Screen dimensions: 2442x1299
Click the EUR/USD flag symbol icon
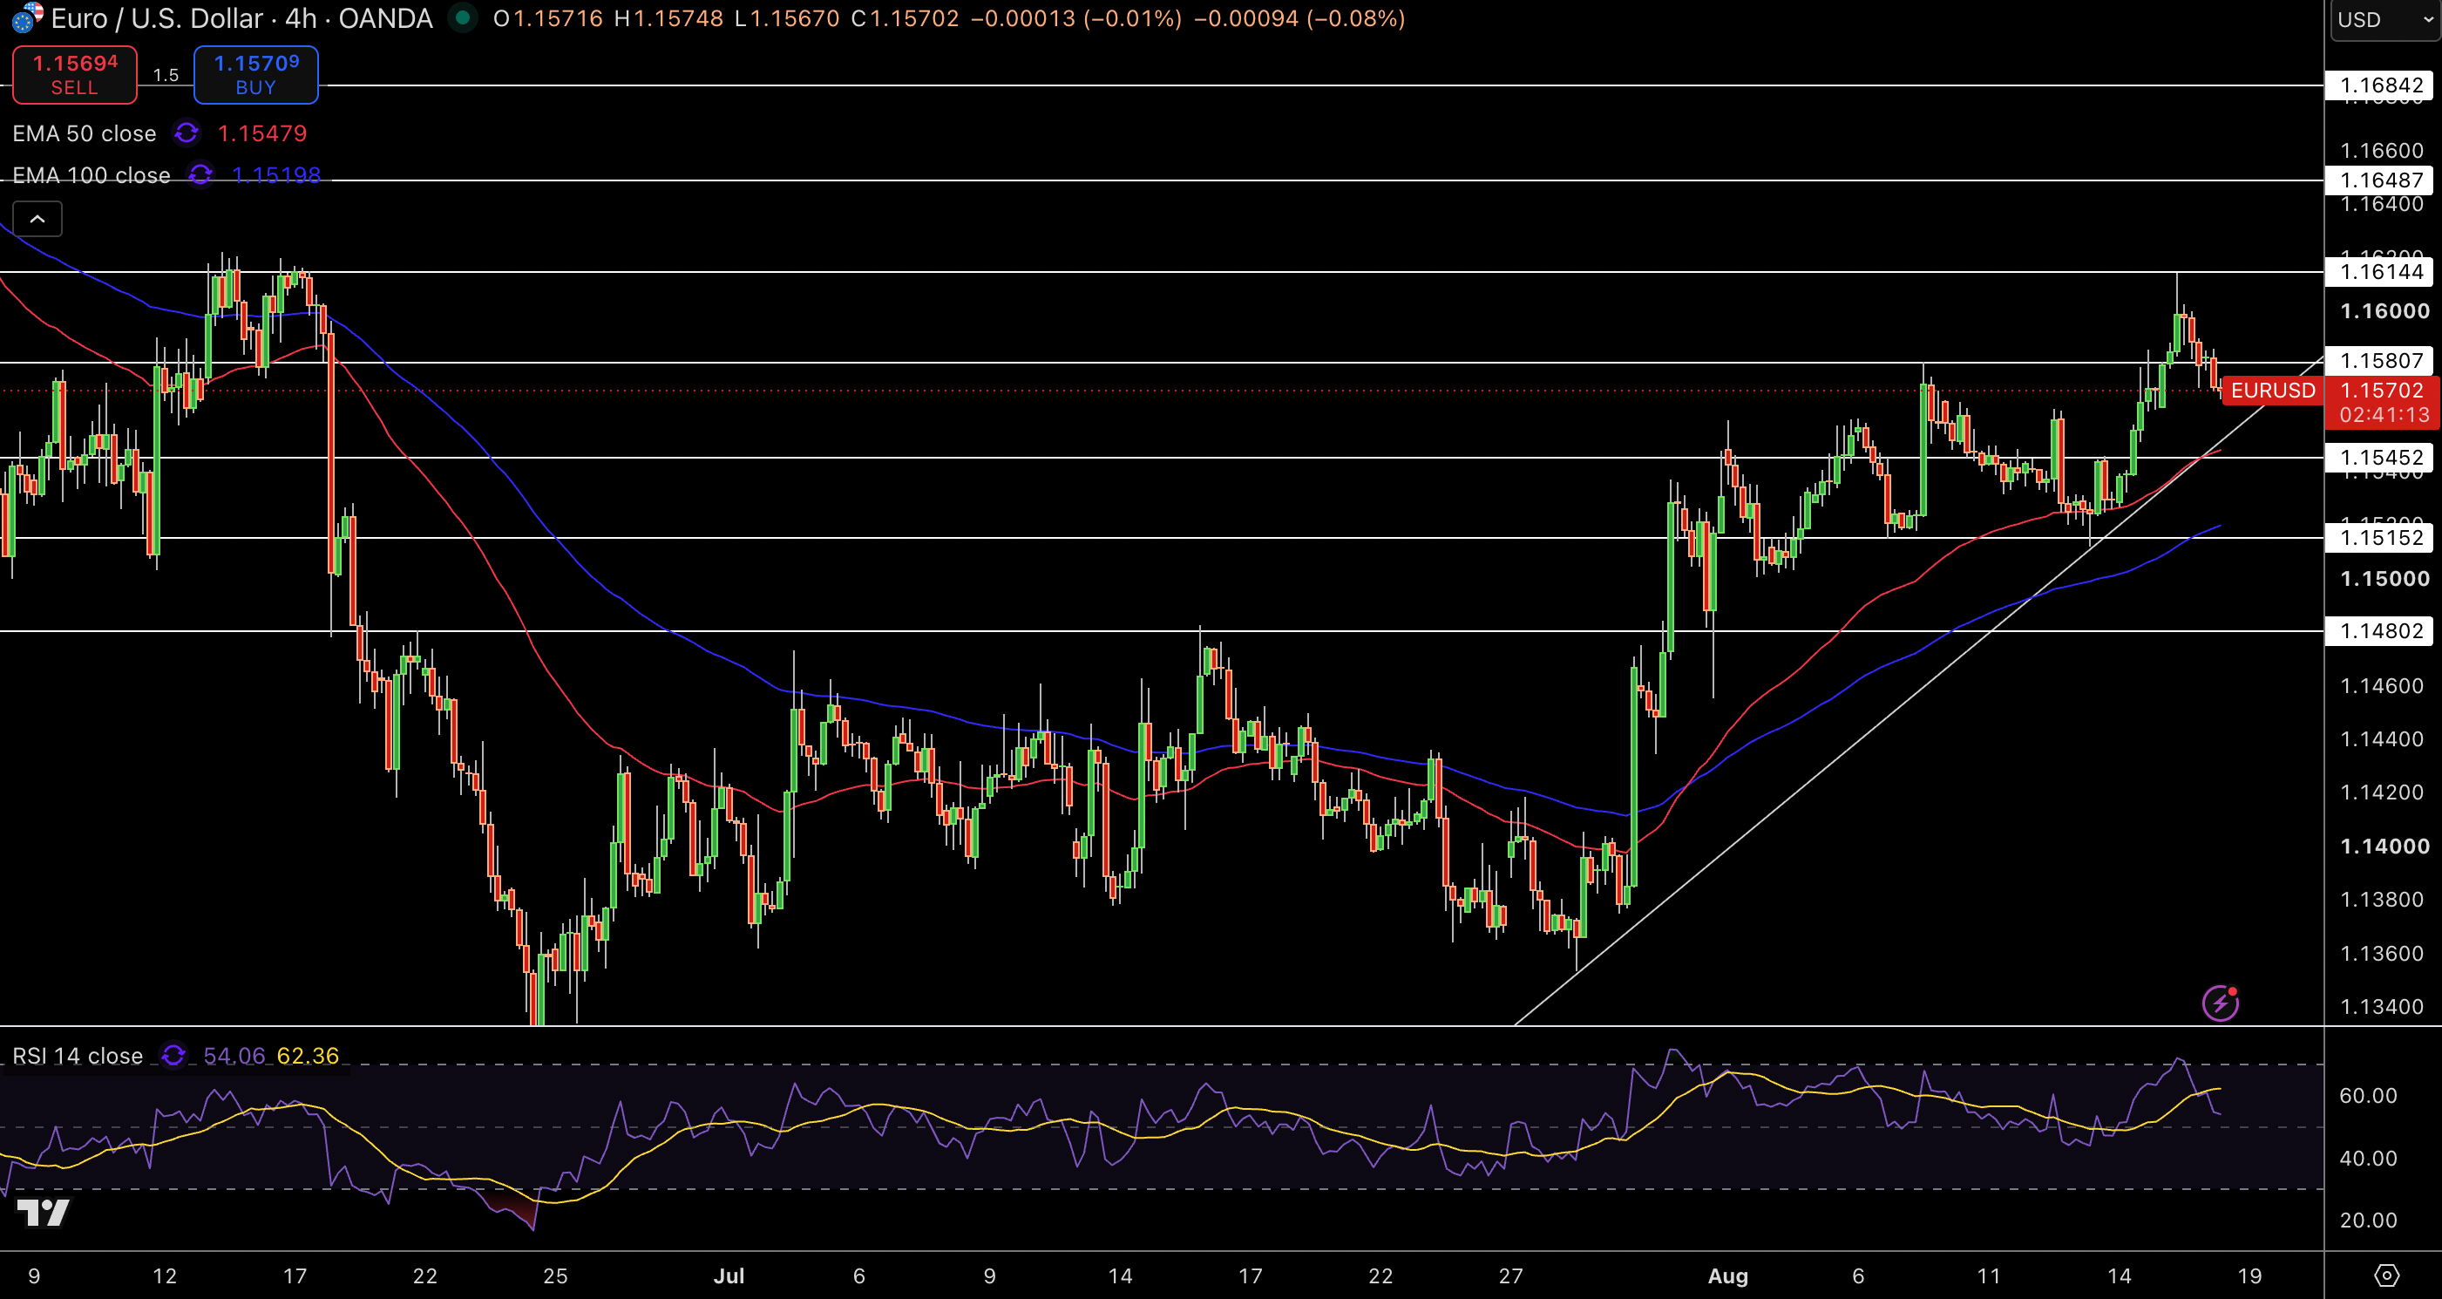pos(28,17)
